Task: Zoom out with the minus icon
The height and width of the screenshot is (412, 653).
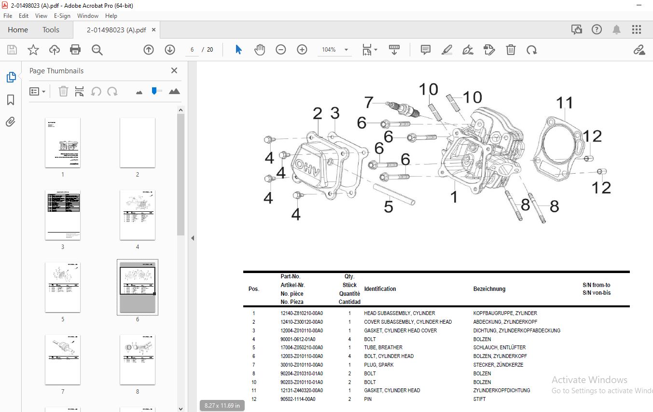Action: [281, 50]
